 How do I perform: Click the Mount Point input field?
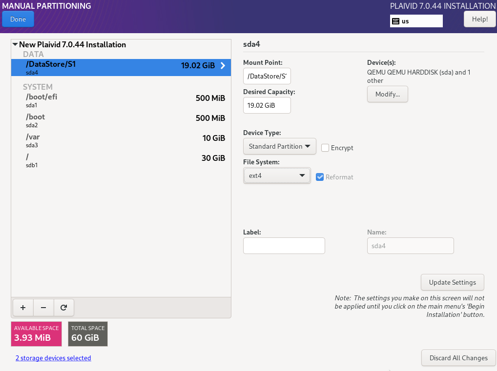pyautogui.click(x=267, y=76)
